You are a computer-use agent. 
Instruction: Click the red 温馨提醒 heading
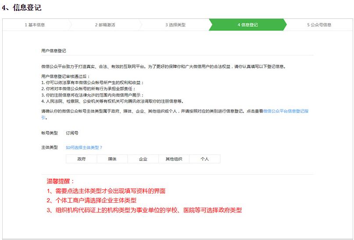[x=61, y=181]
